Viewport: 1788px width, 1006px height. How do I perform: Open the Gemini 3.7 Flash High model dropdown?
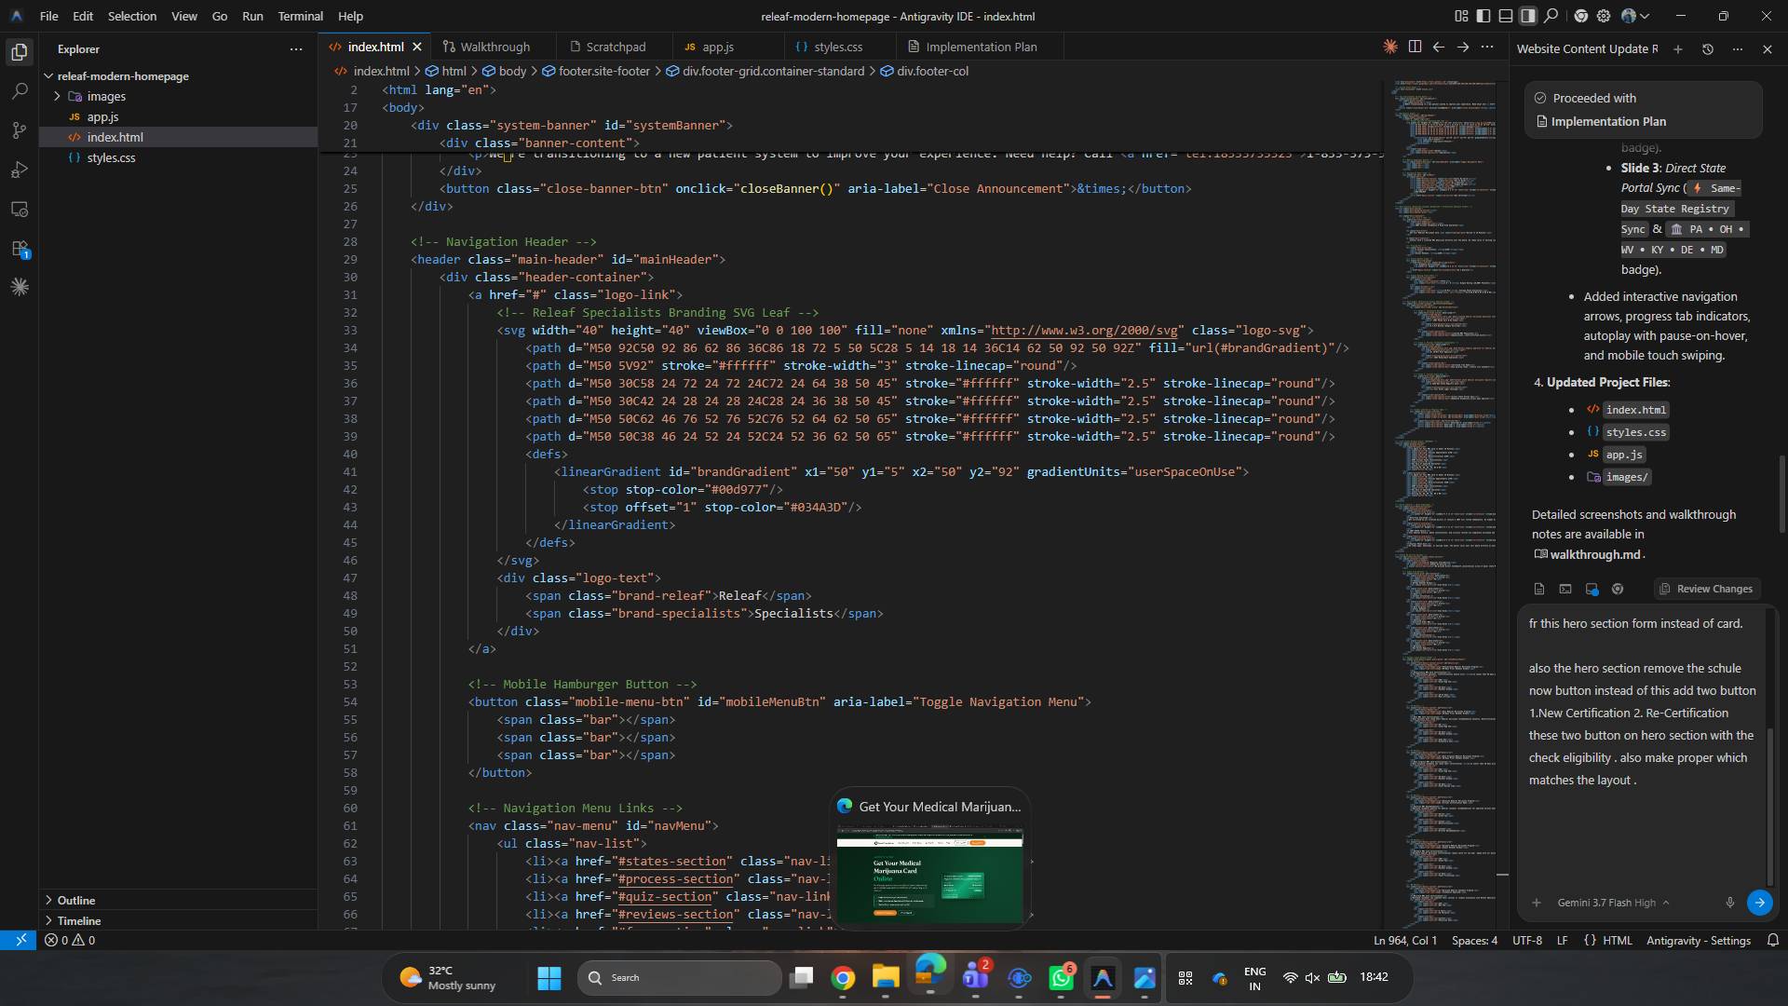[1613, 903]
